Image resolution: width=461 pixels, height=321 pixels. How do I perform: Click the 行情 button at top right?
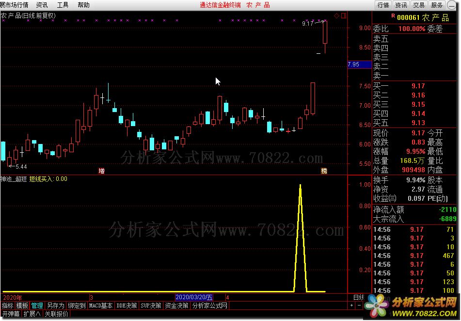coord(383,5)
